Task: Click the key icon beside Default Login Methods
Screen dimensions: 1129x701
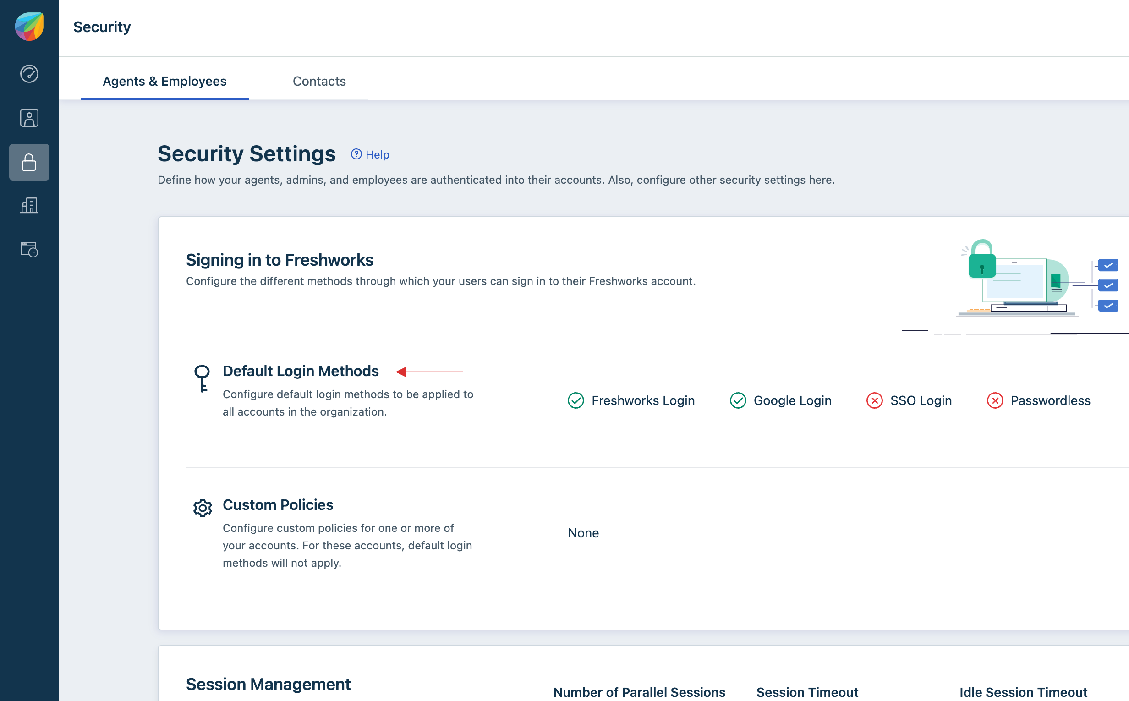Action: point(202,379)
